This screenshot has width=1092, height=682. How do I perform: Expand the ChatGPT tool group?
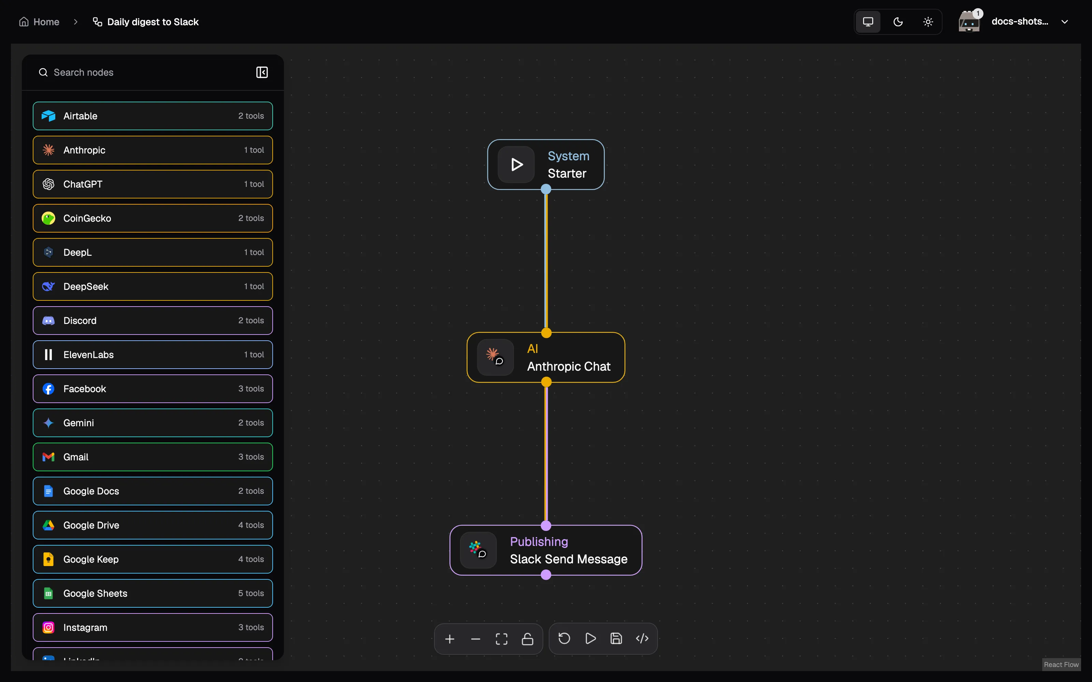153,184
